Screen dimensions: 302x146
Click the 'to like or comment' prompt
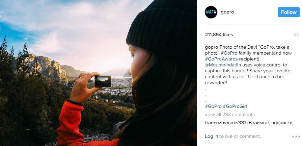click(240, 136)
